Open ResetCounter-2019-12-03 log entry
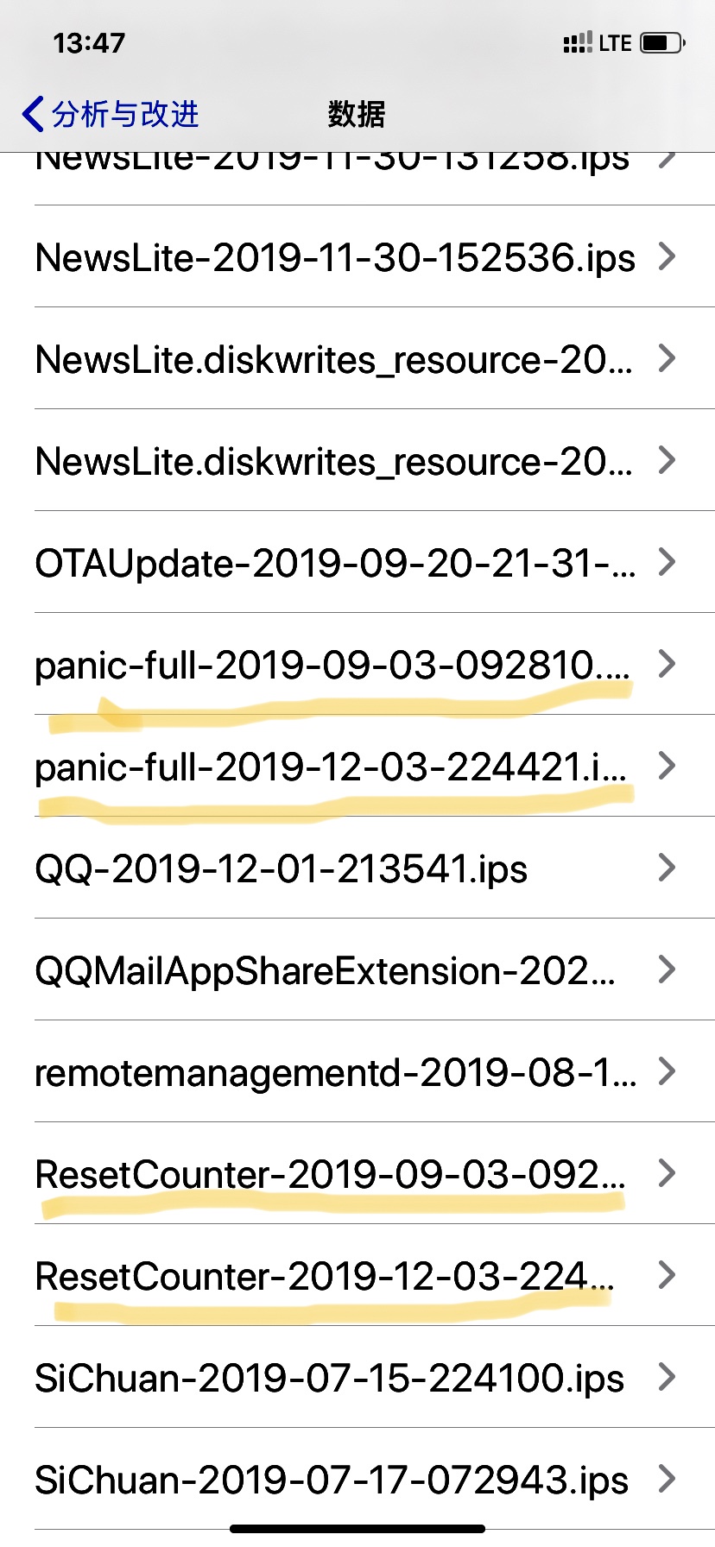 coord(324,1276)
